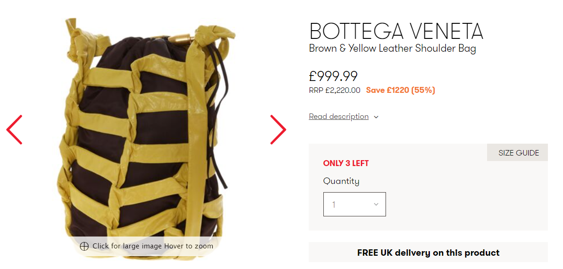Click the magnifier plus icon below bag
Screen dimensions: 563x269
(x=84, y=246)
